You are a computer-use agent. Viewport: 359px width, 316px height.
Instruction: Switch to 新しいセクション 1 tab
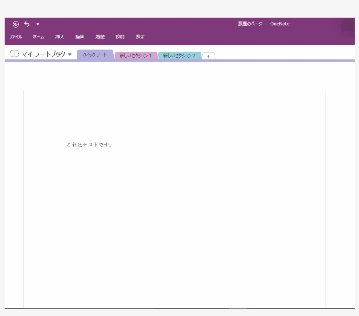click(135, 56)
